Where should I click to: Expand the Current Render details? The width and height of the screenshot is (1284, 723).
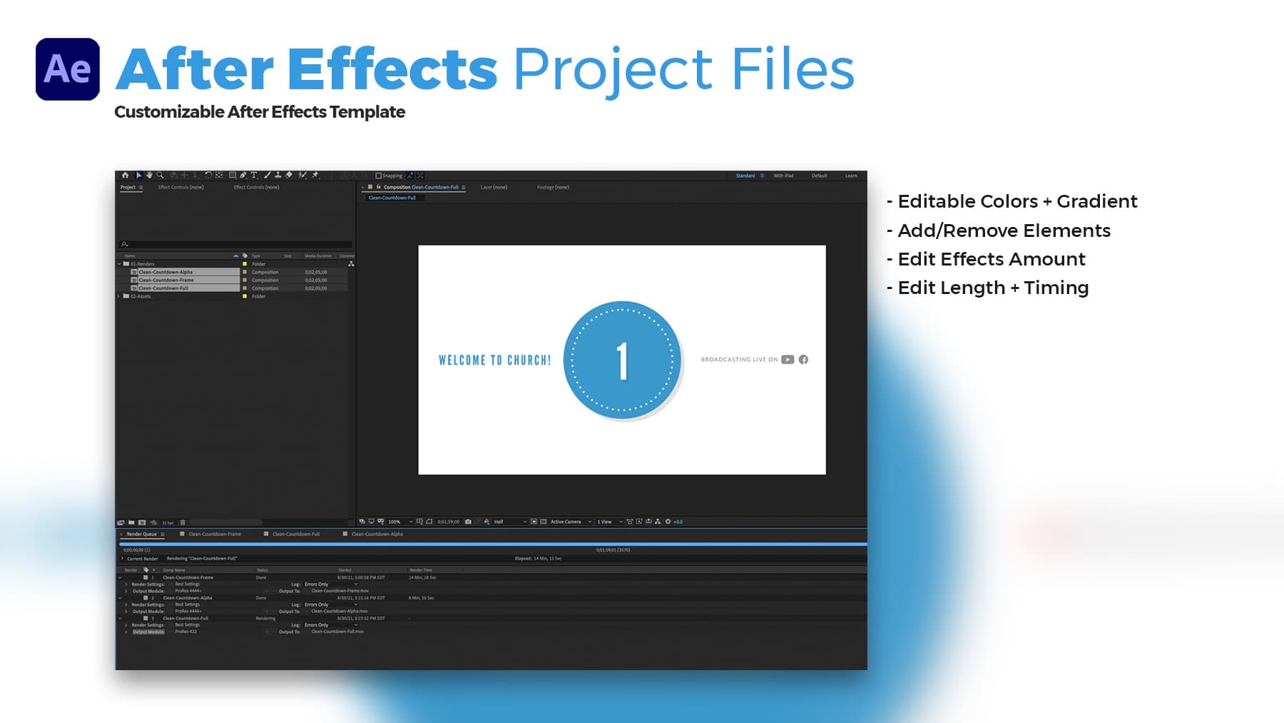pyautogui.click(x=123, y=559)
